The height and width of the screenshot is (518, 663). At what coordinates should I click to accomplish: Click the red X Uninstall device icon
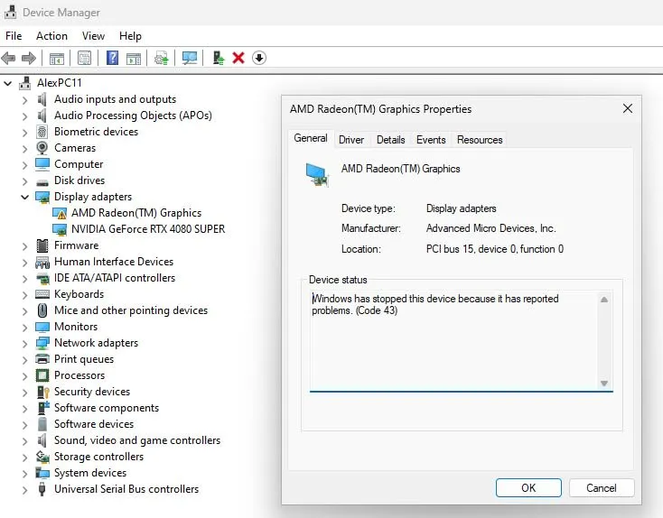point(238,58)
